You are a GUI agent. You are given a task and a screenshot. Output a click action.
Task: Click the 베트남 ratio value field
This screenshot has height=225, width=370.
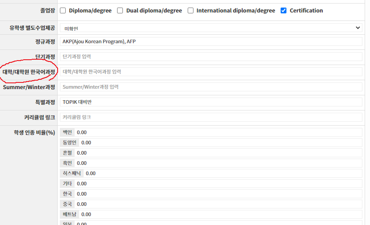coord(220,214)
